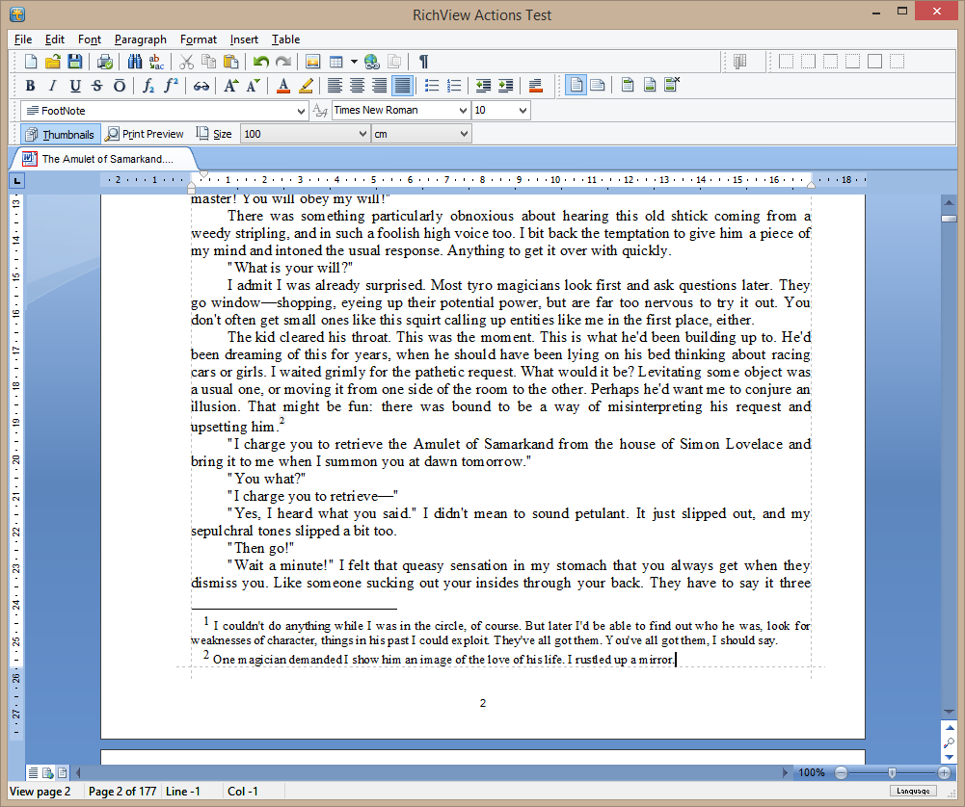Open the Insert menu

coord(244,39)
